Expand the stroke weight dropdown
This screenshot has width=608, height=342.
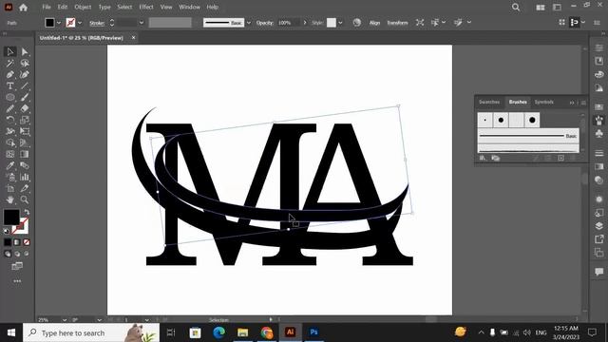[x=142, y=23]
